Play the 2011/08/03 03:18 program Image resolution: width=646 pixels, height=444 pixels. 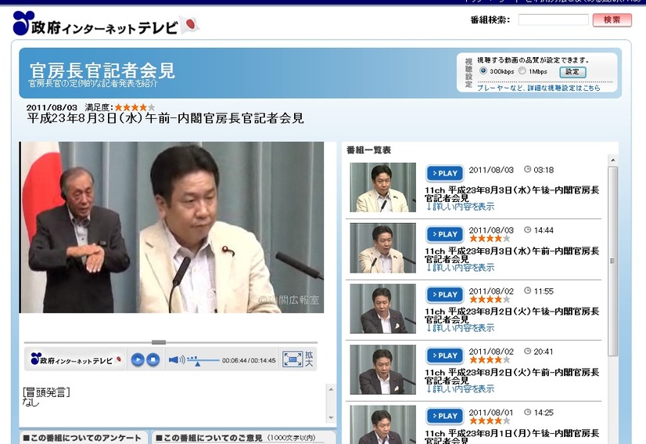444,173
